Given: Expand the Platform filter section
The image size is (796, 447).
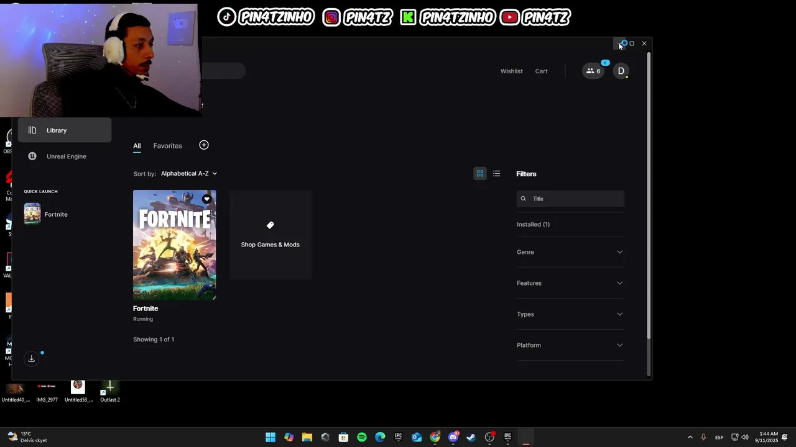Looking at the screenshot, I should (570, 345).
